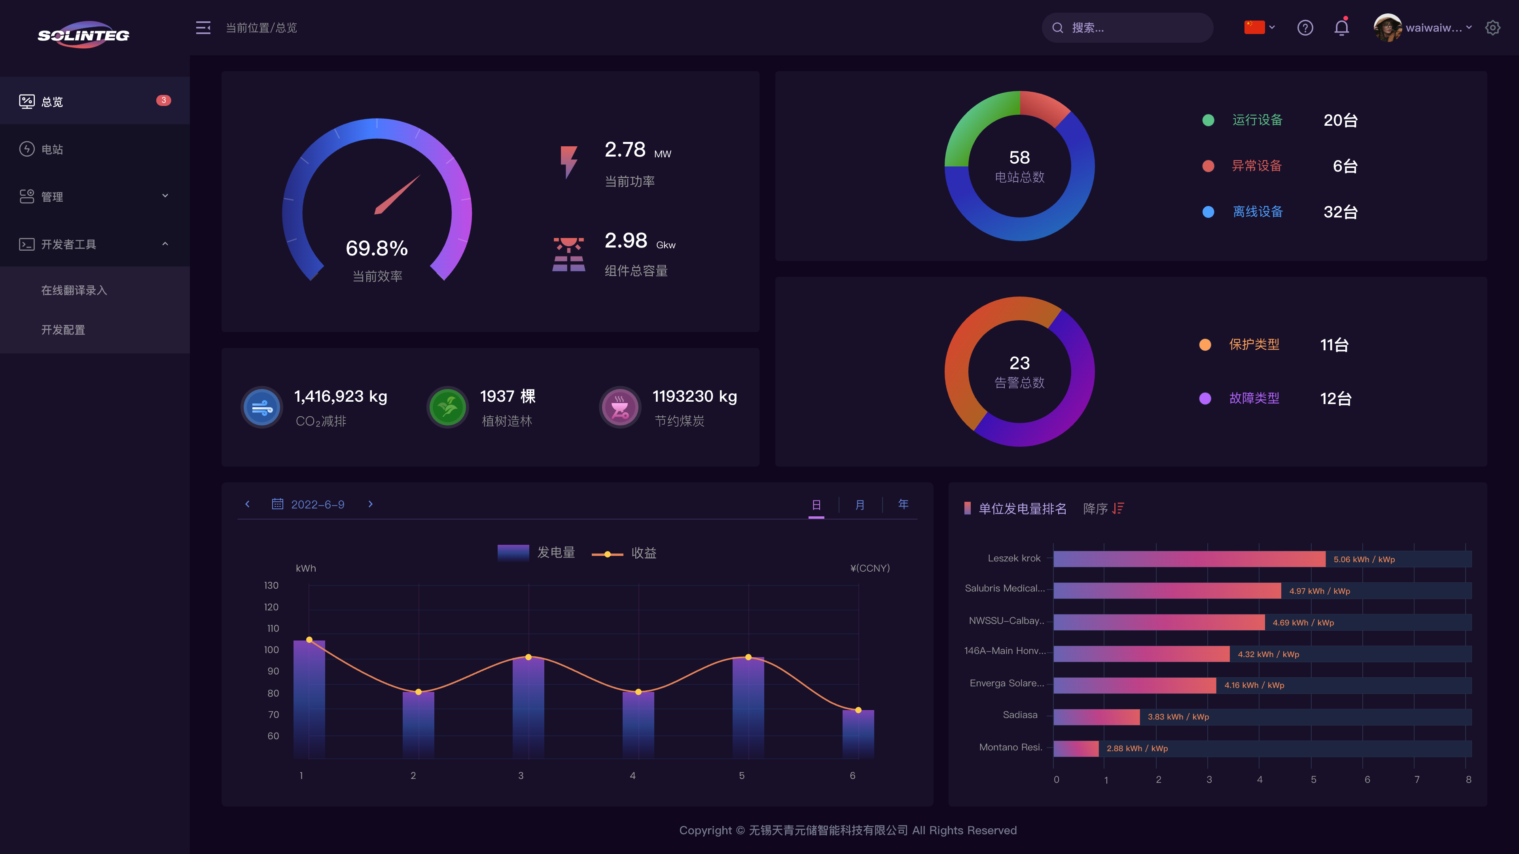Open 在线翻译录入 submenu item
Image resolution: width=1519 pixels, height=854 pixels.
[x=74, y=290]
